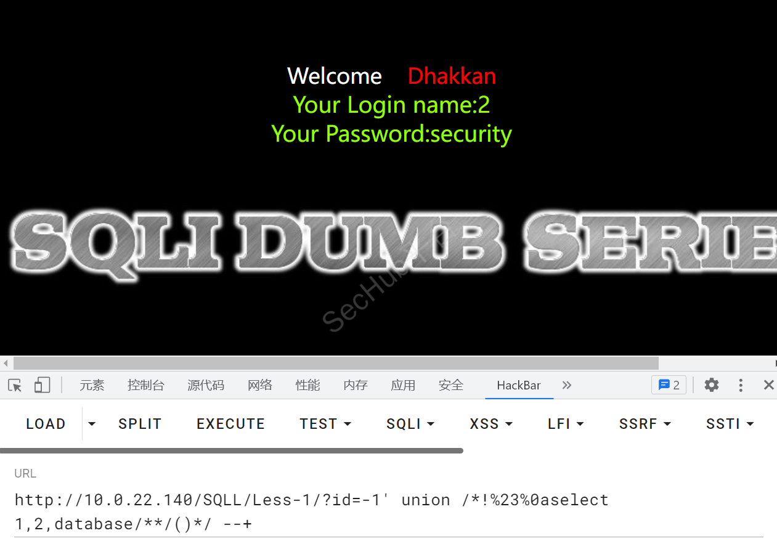Open DevTools settings gear
The width and height of the screenshot is (777, 549).
pyautogui.click(x=712, y=385)
